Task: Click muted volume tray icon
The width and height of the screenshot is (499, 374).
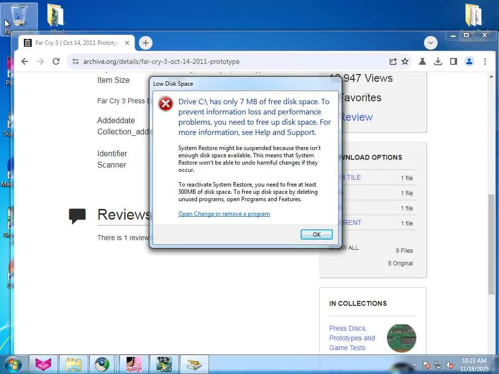Action: click(x=450, y=365)
